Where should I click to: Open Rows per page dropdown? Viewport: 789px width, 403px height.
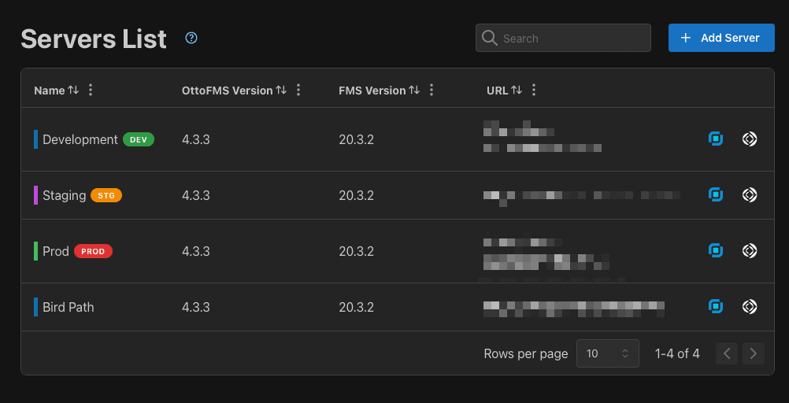pyautogui.click(x=609, y=353)
